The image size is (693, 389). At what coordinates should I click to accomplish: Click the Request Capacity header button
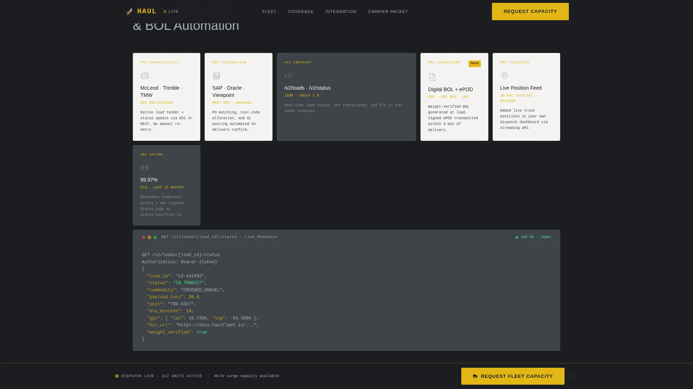click(x=530, y=12)
